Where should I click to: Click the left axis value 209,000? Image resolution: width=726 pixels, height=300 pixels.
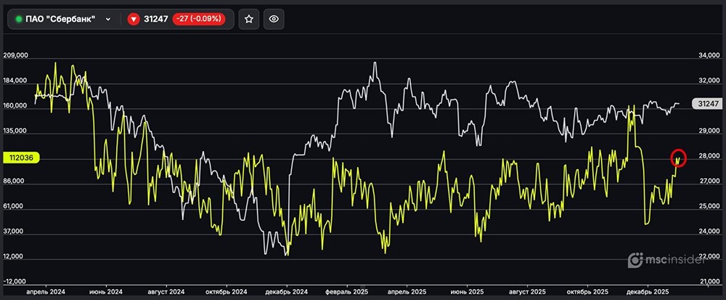(x=16, y=55)
